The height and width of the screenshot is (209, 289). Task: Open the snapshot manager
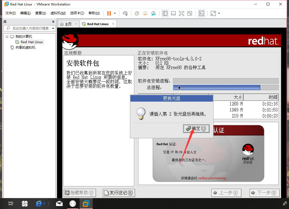pyautogui.click(x=153, y=13)
